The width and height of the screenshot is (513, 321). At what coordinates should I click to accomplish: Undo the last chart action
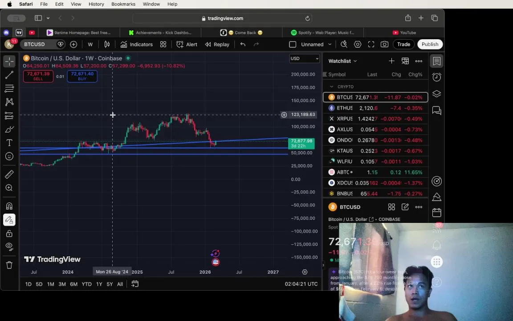[x=243, y=44]
